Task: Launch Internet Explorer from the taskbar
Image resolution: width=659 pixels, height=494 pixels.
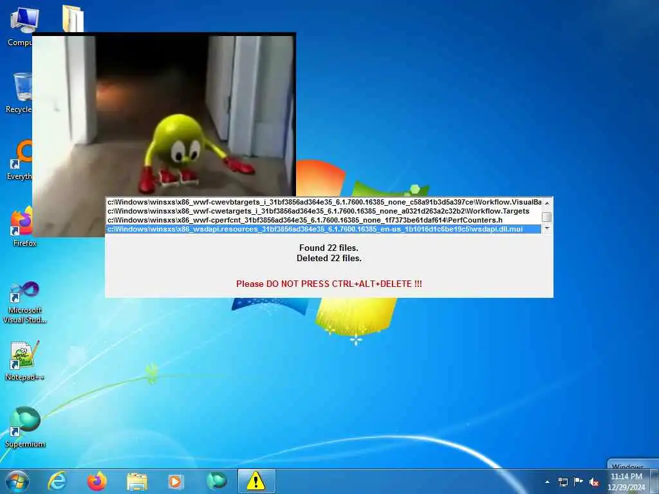Action: (57, 481)
